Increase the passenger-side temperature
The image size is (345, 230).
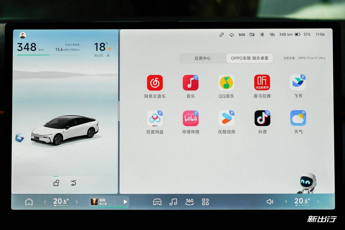tap(318, 201)
